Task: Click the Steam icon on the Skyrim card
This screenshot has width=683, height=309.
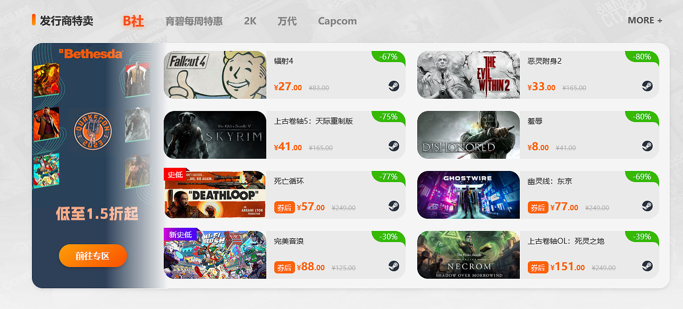Action: point(393,146)
